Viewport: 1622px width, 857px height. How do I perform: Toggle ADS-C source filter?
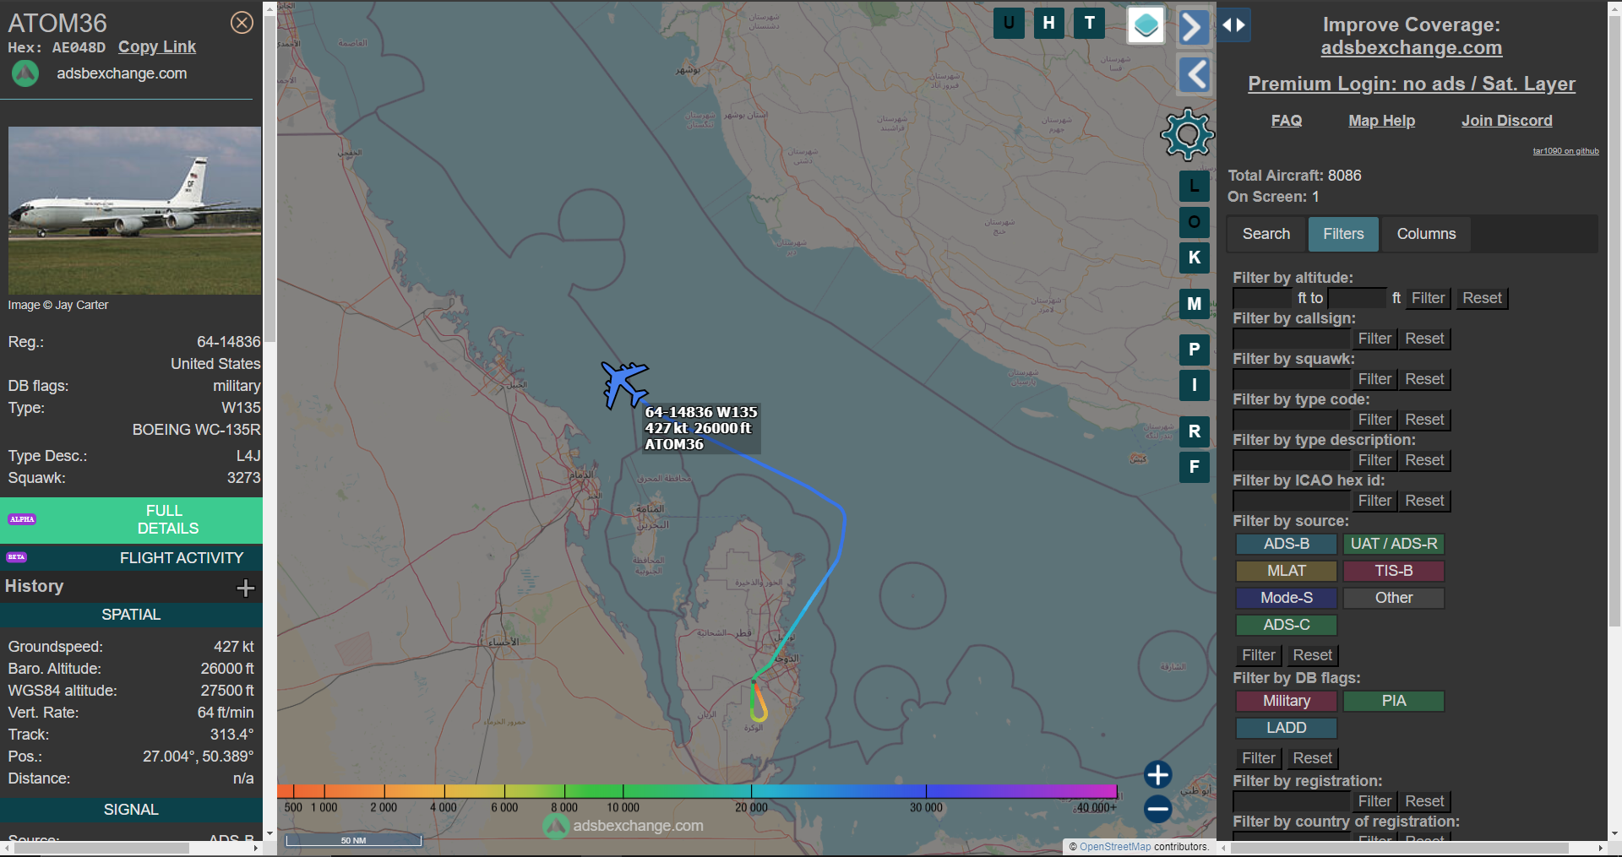(1287, 626)
